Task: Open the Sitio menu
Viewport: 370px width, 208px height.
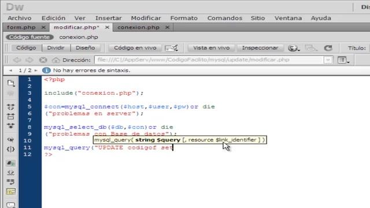Action: click(258, 18)
